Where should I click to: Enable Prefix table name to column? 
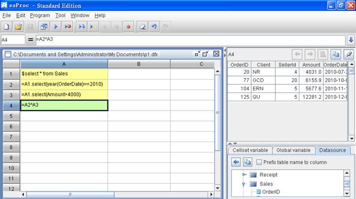tap(259, 162)
